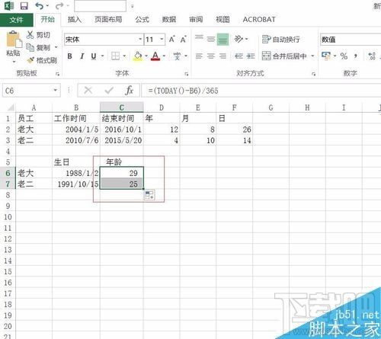
Task: Toggle Bold formatting
Action: pos(69,56)
